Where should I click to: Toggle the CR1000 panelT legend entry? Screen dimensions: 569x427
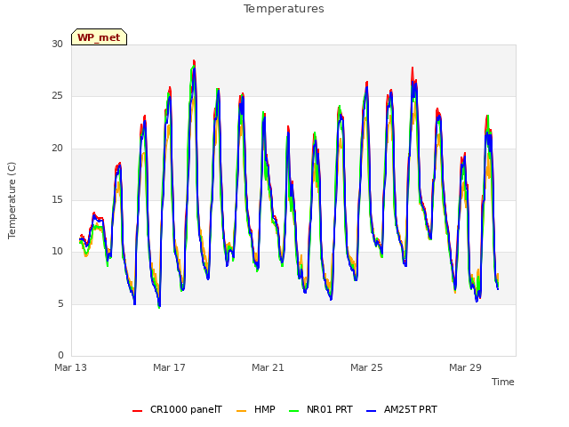[x=177, y=410]
